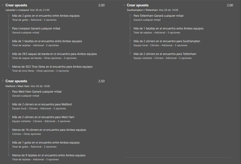Image resolution: width=241 pixels, height=164 pixels.
Task: Click the 2.00 odds for Southampton v Tottenham
Action: pos(230,5)
